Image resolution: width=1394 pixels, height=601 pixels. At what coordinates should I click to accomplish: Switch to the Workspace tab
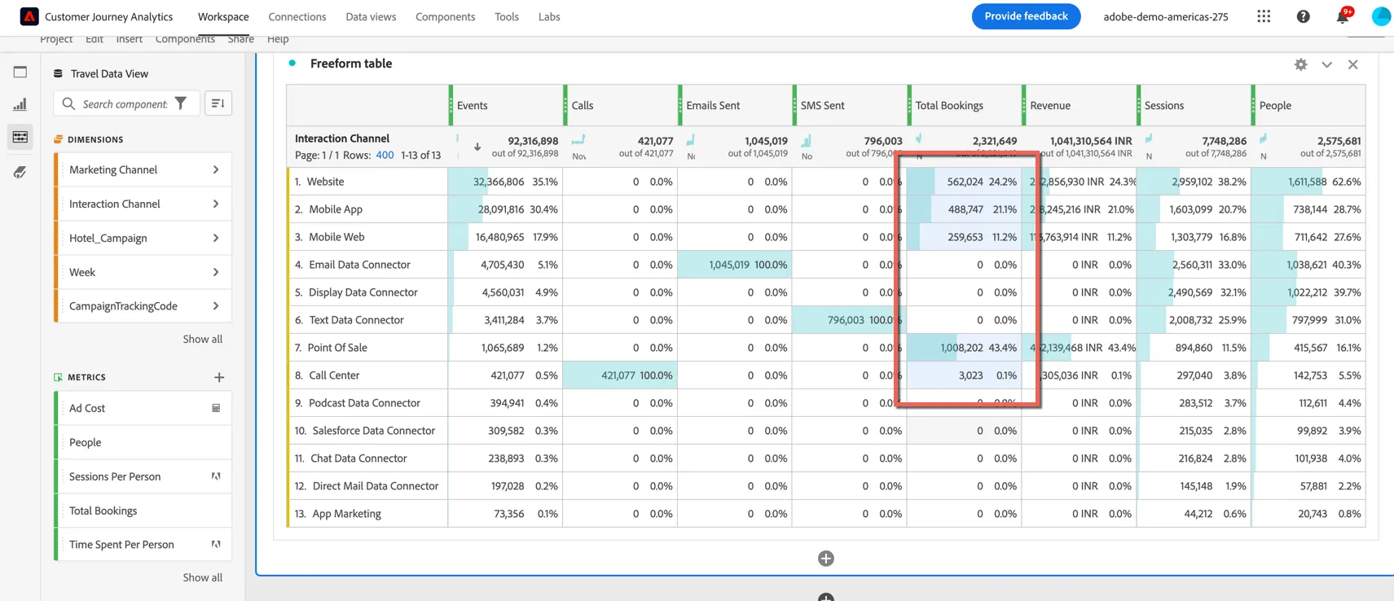[x=223, y=16]
